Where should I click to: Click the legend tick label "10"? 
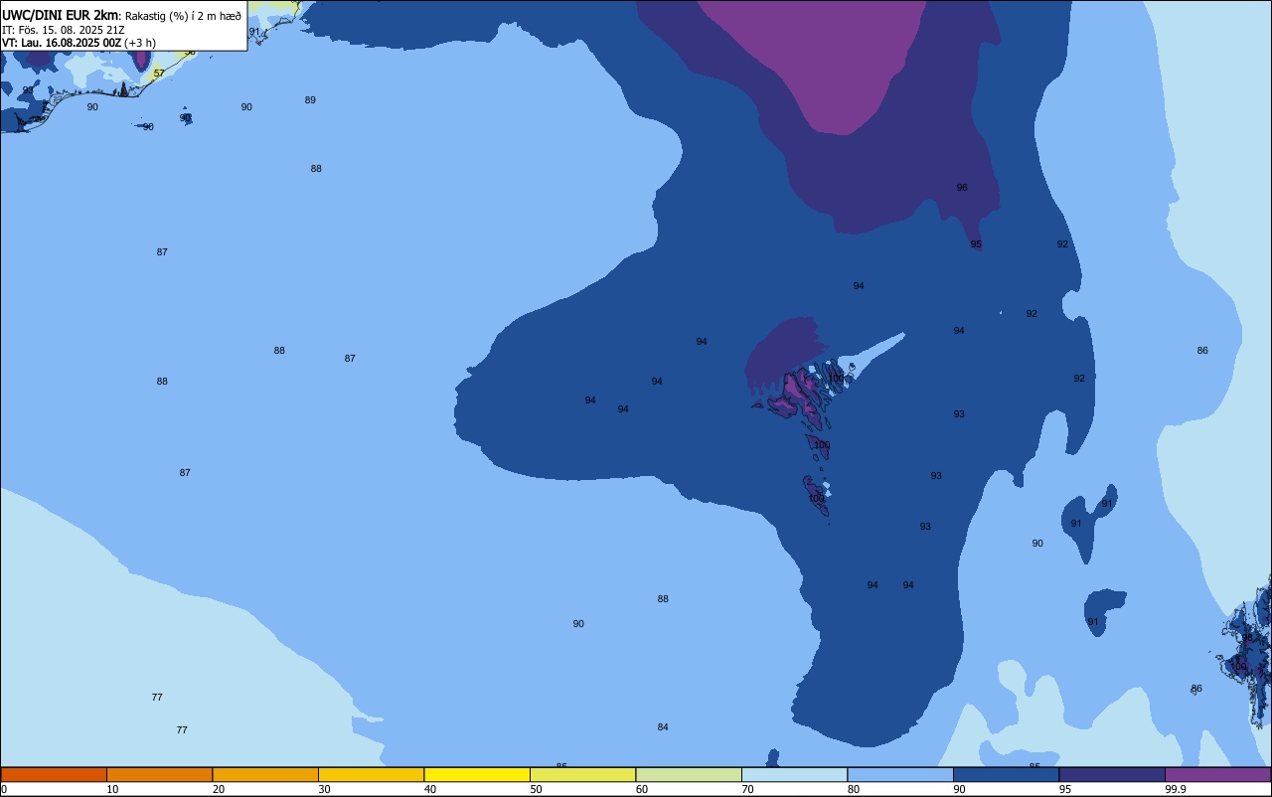112,789
